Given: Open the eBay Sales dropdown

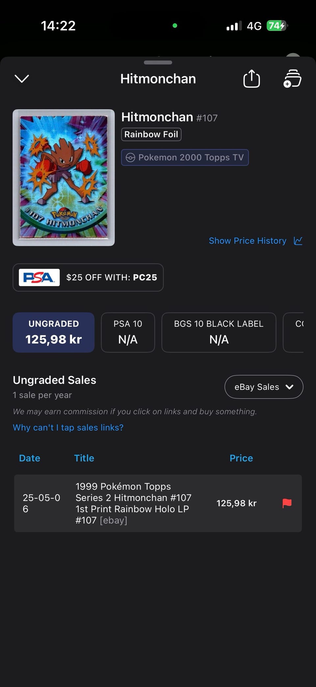Looking at the screenshot, I should point(264,387).
